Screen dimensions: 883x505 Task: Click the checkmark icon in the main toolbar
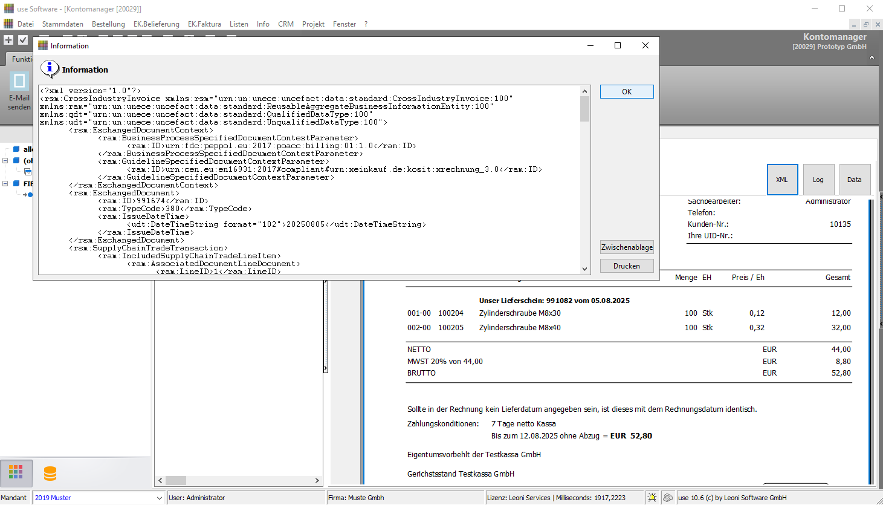point(23,40)
